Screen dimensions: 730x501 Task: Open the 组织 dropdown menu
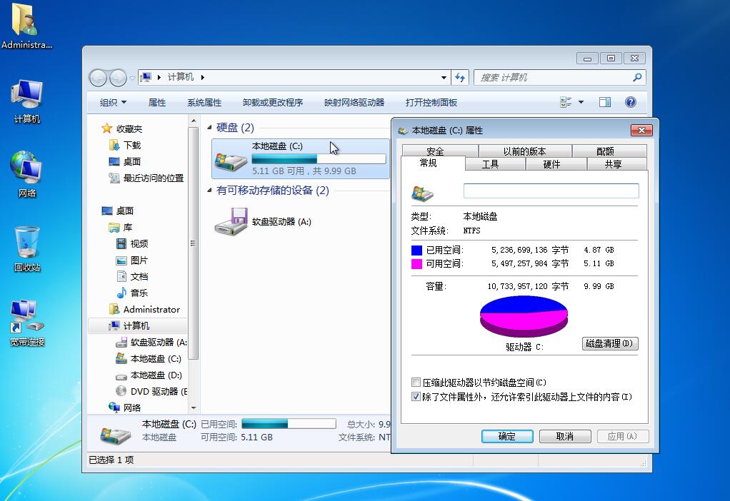[x=114, y=102]
